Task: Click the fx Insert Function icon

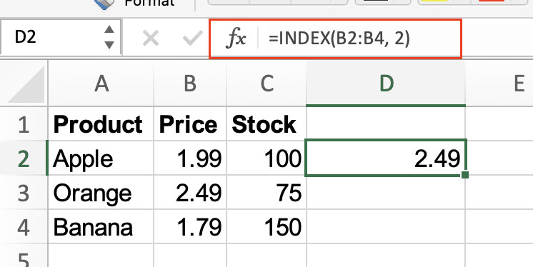Action: [236, 39]
